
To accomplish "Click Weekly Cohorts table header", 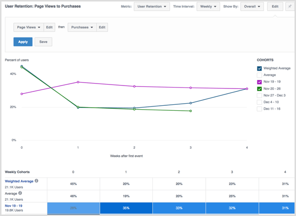I will click(x=17, y=172).
